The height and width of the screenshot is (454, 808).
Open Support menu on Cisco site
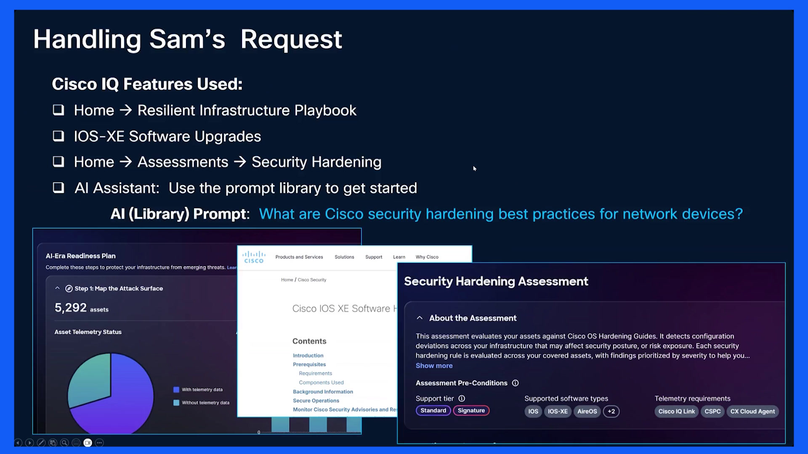(x=374, y=257)
